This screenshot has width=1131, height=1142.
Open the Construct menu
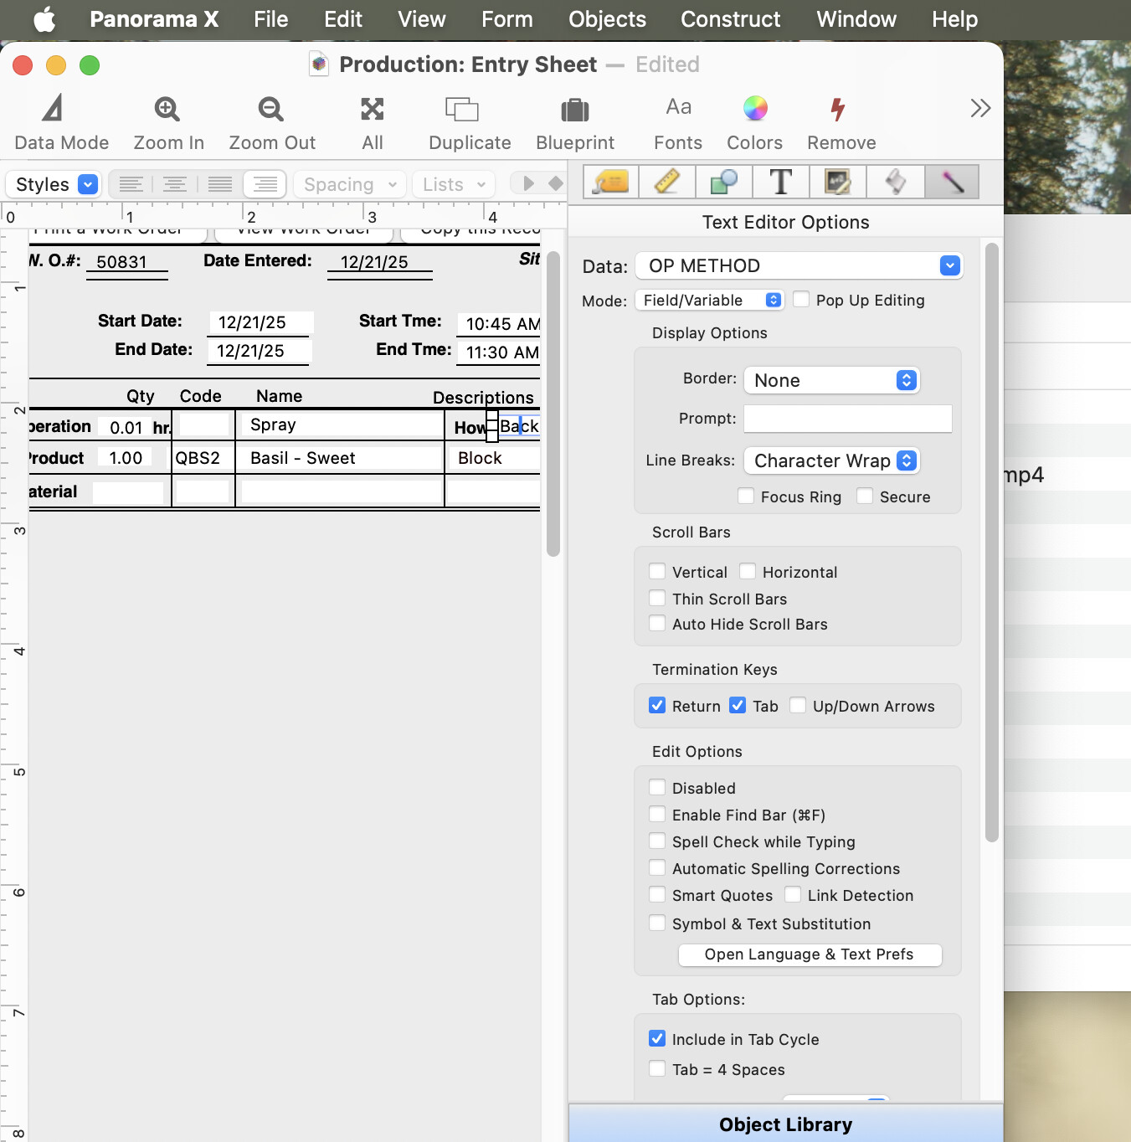click(730, 19)
